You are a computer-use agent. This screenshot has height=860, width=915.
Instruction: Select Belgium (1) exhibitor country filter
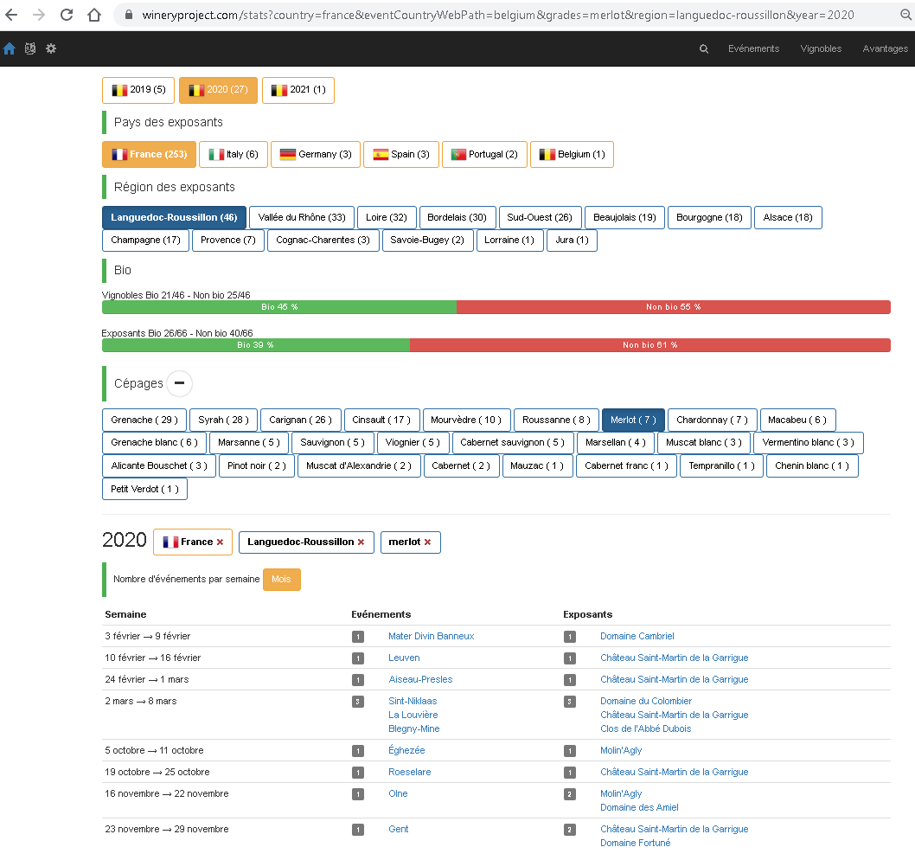572,155
